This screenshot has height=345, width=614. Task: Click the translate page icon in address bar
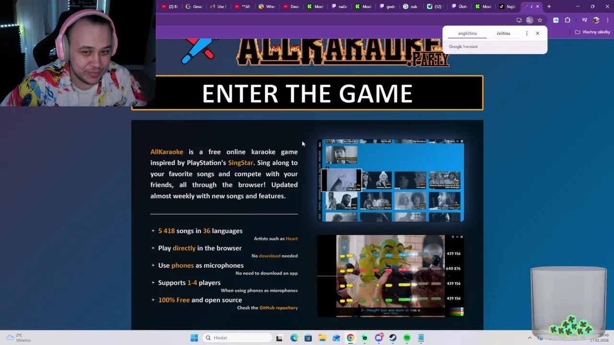pyautogui.click(x=529, y=20)
